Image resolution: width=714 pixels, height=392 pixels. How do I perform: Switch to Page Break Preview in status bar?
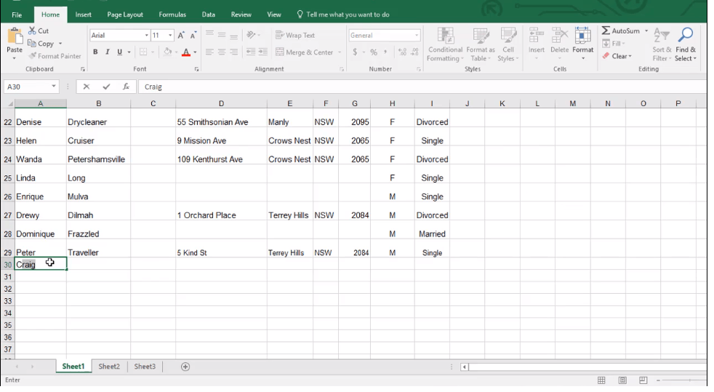(643, 380)
